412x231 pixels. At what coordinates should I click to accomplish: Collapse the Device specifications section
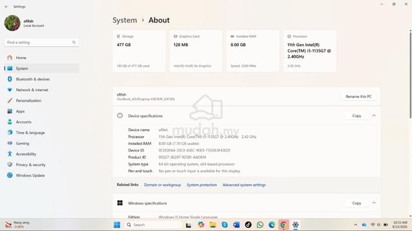pos(374,116)
